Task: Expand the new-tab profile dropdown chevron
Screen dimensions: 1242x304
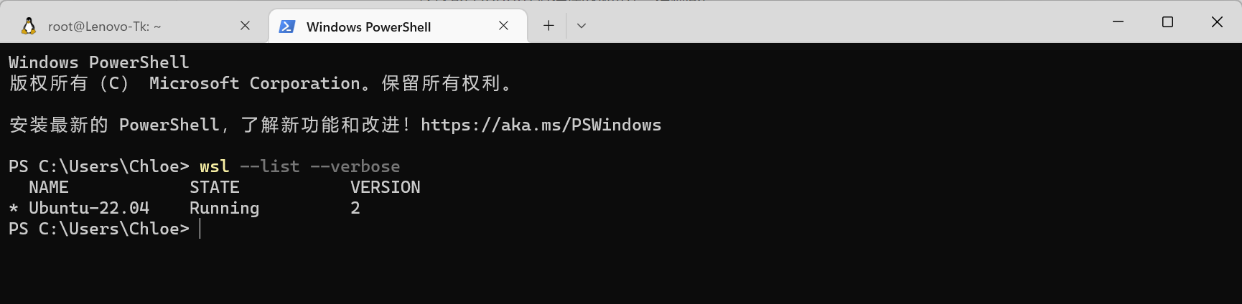Action: (582, 26)
